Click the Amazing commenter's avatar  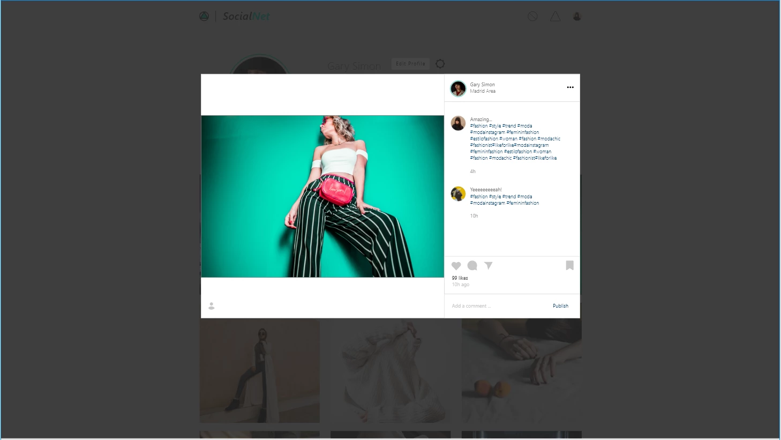coord(458,123)
